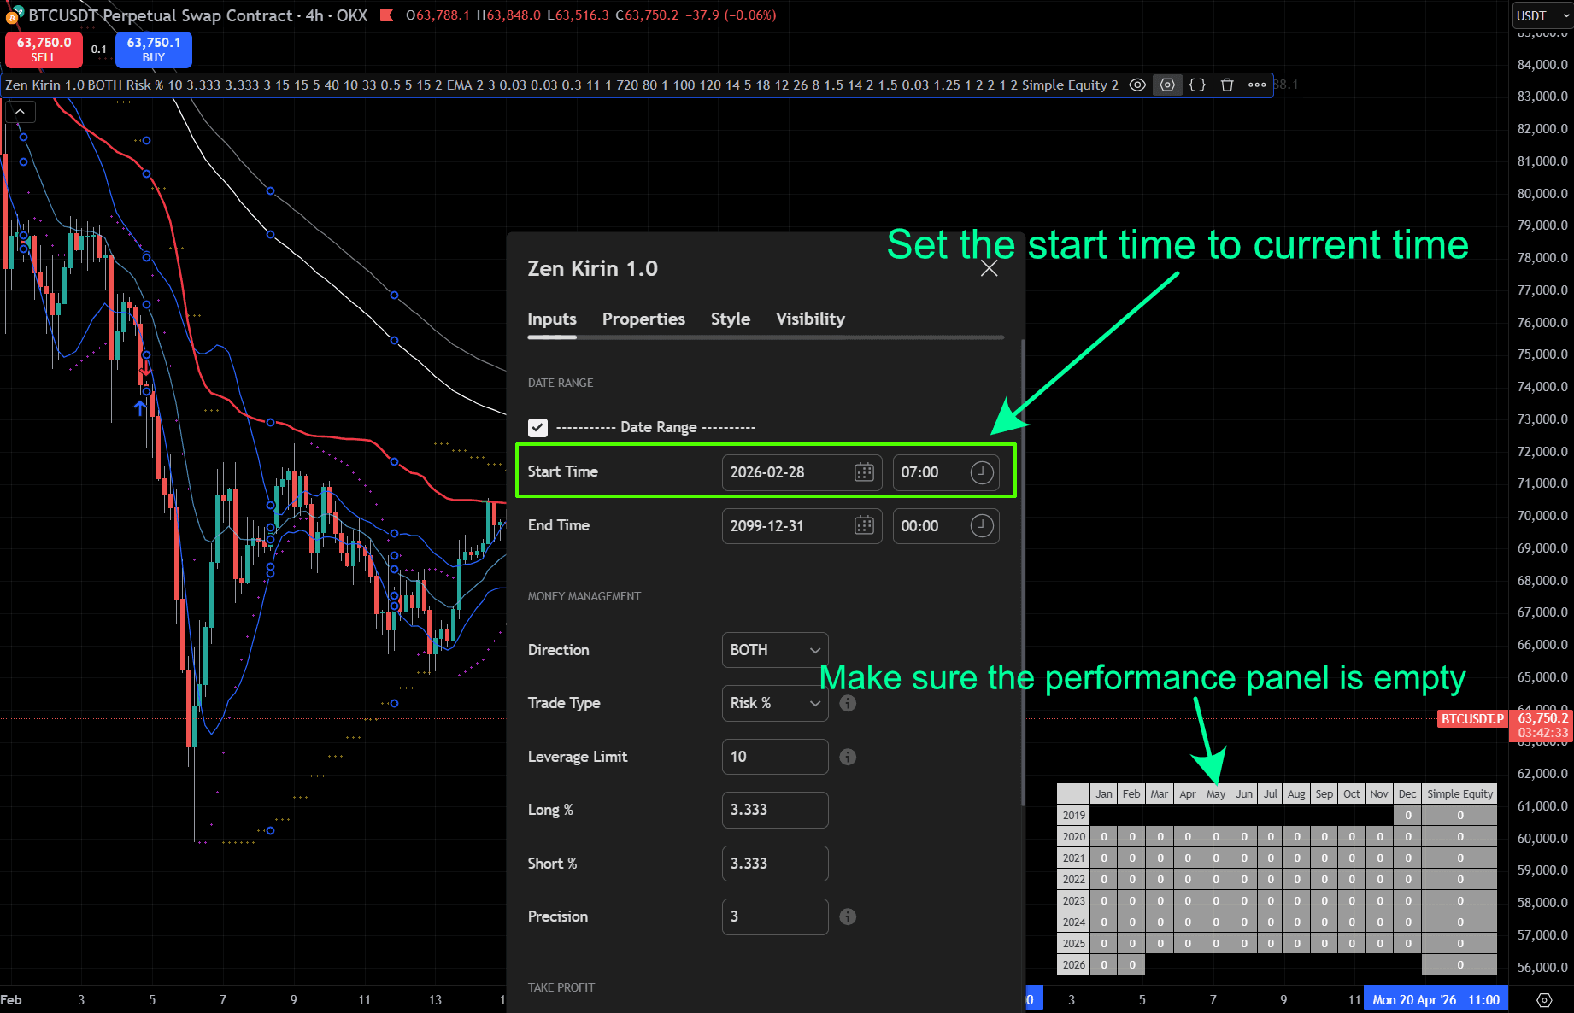Toggle visibility eye icon for Zen Kirin

tap(1137, 85)
